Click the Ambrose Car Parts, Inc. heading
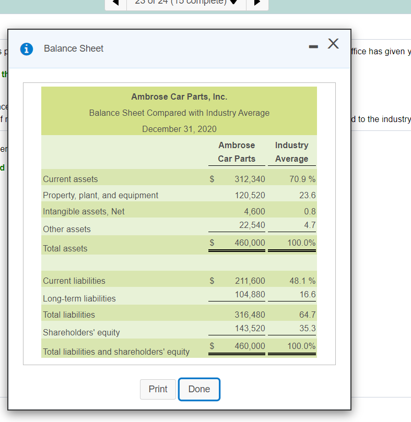411x422 pixels. [179, 97]
